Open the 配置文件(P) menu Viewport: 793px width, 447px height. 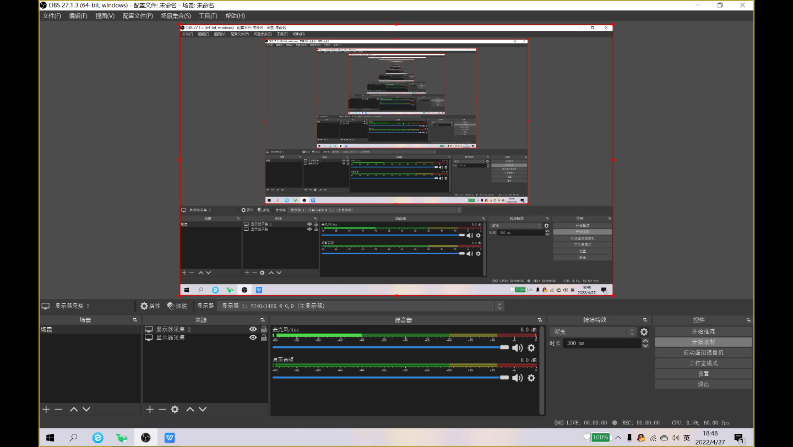coord(138,16)
